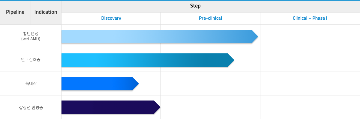Click the Pipeline column header
Viewport: 360px width, 119px height.
15,12
